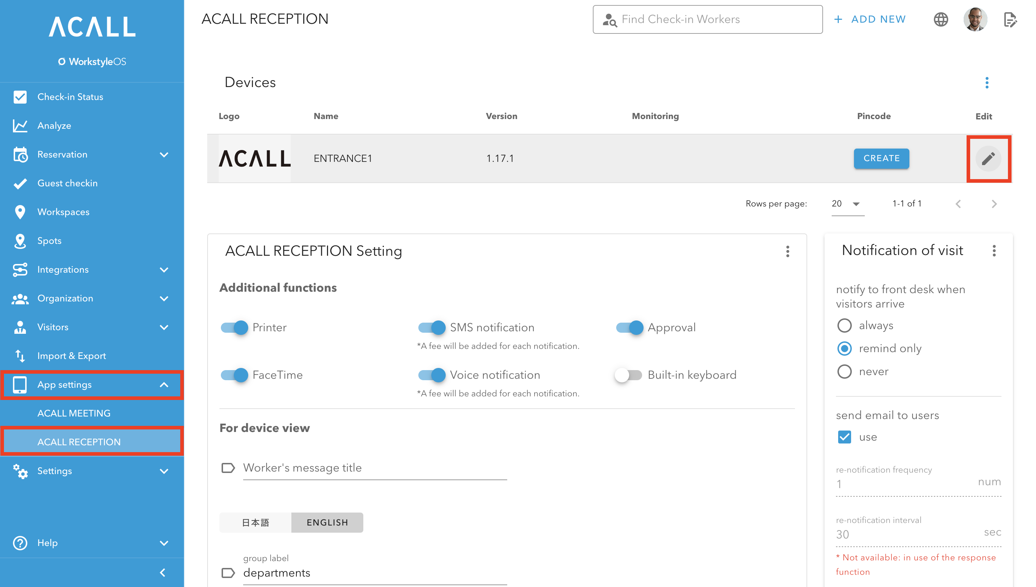Enable the Built-in keyboard switch
This screenshot has height=587, width=1036.
tap(628, 375)
